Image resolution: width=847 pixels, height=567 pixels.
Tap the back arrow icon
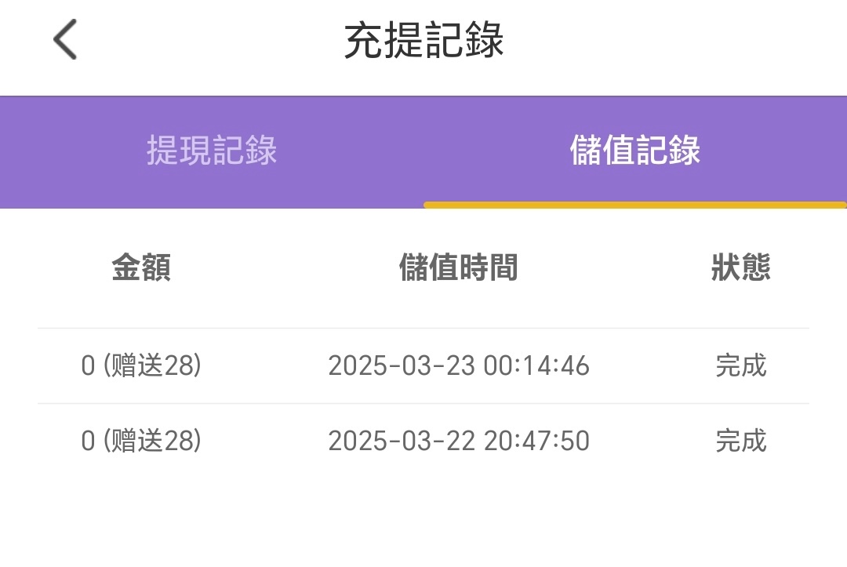pos(66,40)
